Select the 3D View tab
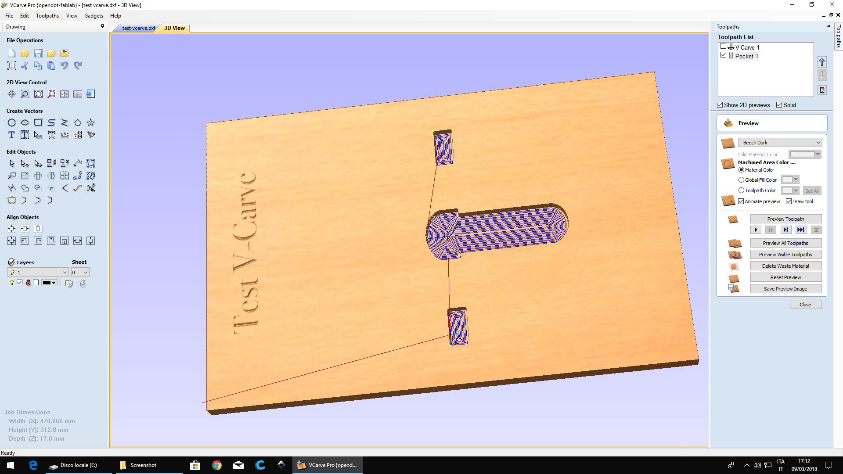This screenshot has height=474, width=843. pyautogui.click(x=174, y=28)
